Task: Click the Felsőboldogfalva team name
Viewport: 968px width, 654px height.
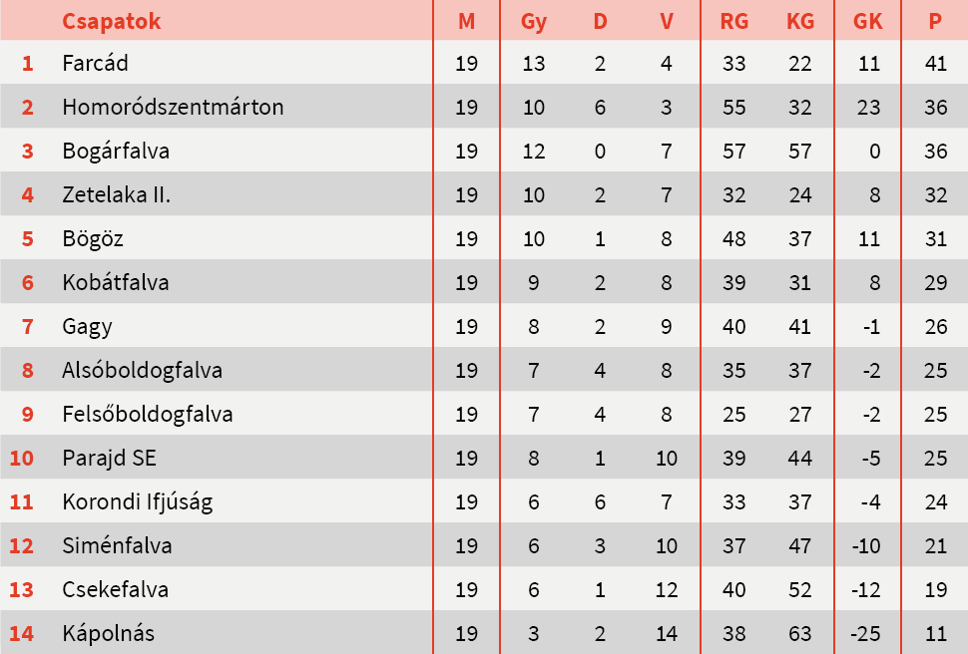Action: pos(147,415)
